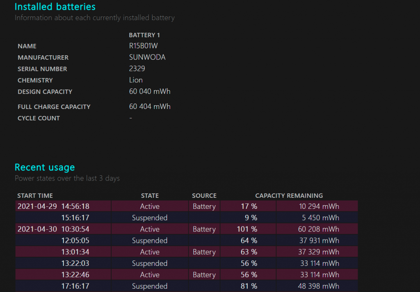Select the 14:56:18 start time
This screenshot has height=292, width=420.
coord(75,206)
